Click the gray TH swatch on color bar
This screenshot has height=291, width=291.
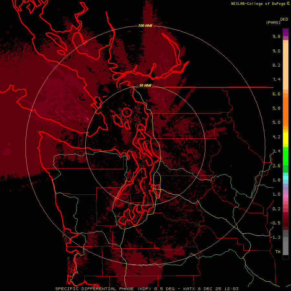(x=286, y=248)
